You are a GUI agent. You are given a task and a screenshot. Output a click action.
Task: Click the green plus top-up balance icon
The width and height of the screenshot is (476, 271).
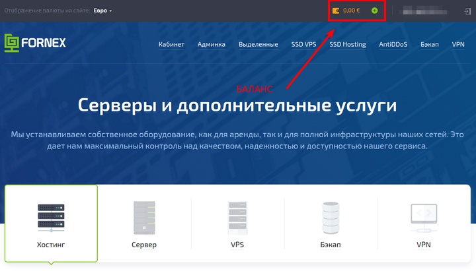[375, 11]
